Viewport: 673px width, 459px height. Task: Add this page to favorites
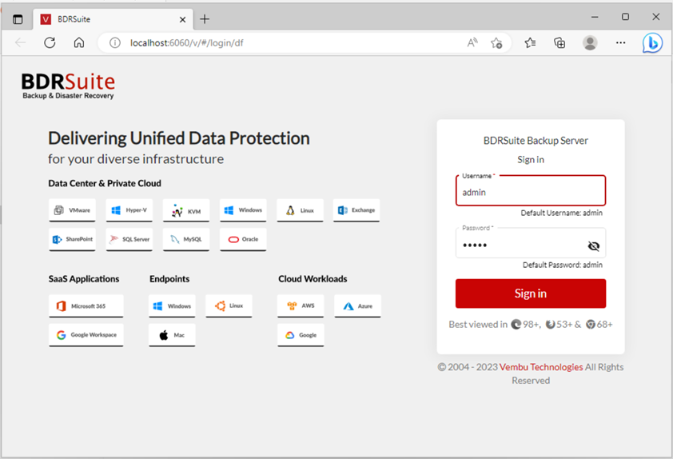point(496,43)
